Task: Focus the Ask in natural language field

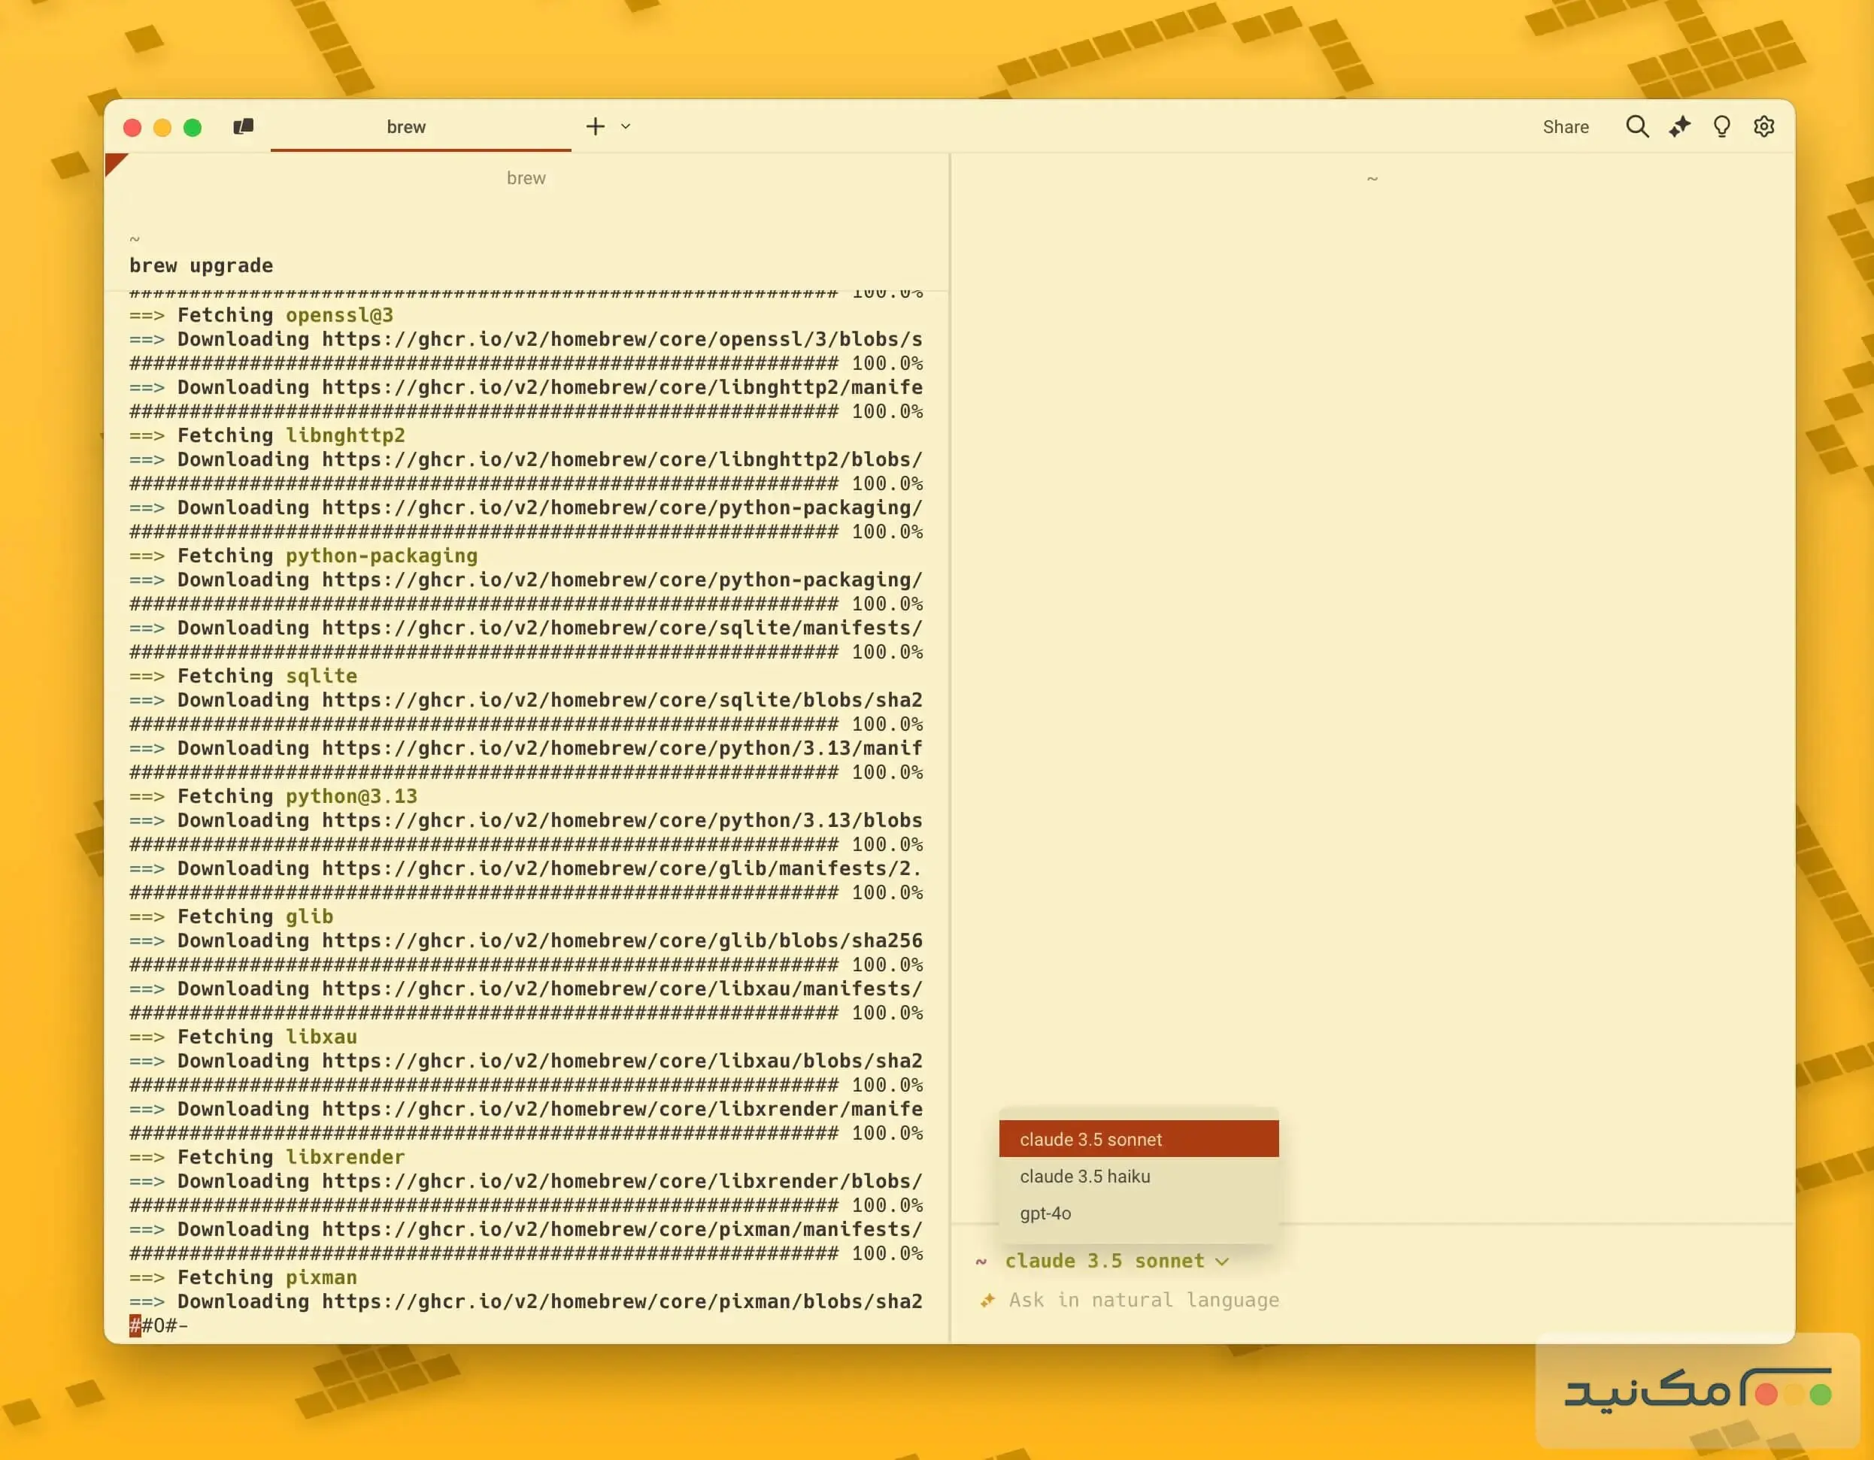Action: [x=1145, y=1301]
